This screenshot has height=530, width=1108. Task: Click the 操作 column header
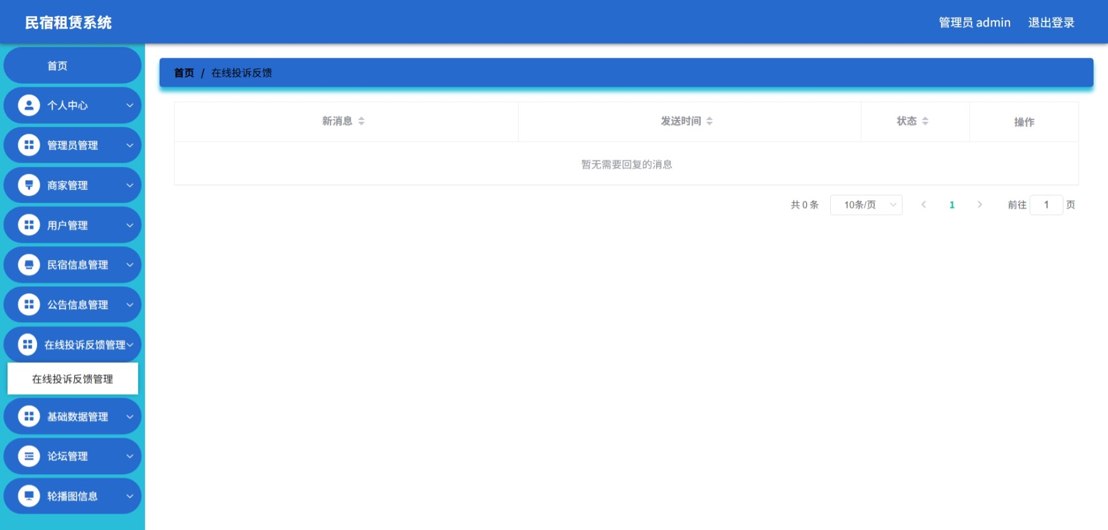1024,122
